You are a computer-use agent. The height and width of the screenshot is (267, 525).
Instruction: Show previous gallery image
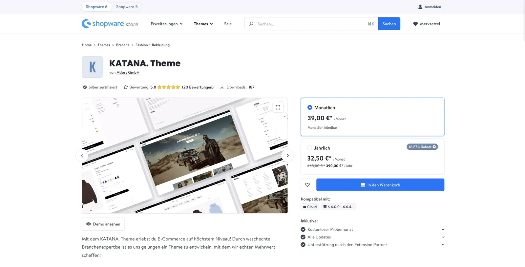(82, 156)
